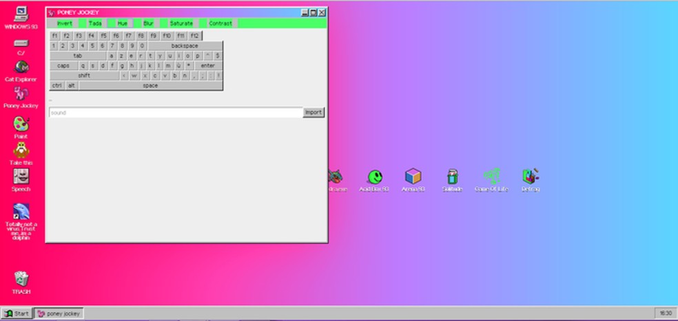678x321 pixels.
Task: Click the caps key
Action: pyautogui.click(x=63, y=65)
